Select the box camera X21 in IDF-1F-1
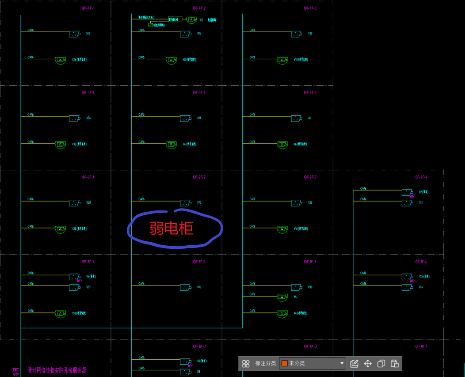The width and height of the screenshot is (465, 377). coord(74,288)
